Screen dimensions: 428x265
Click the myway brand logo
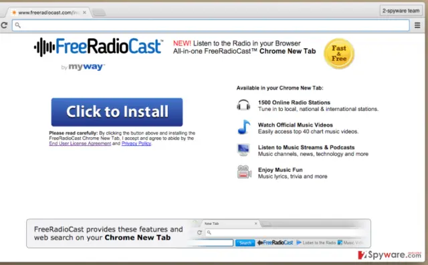[83, 67]
